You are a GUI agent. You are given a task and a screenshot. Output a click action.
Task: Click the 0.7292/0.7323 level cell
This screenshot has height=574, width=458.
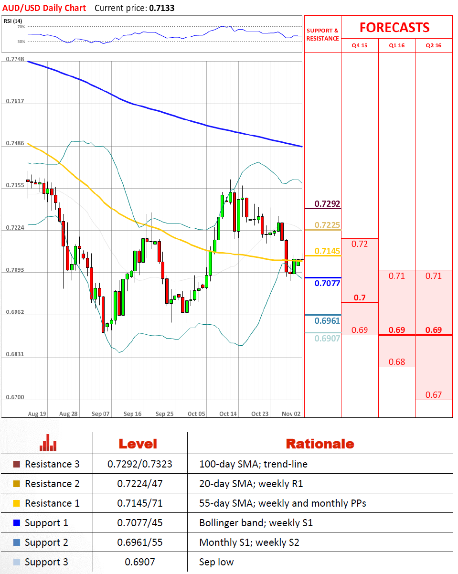(x=139, y=464)
